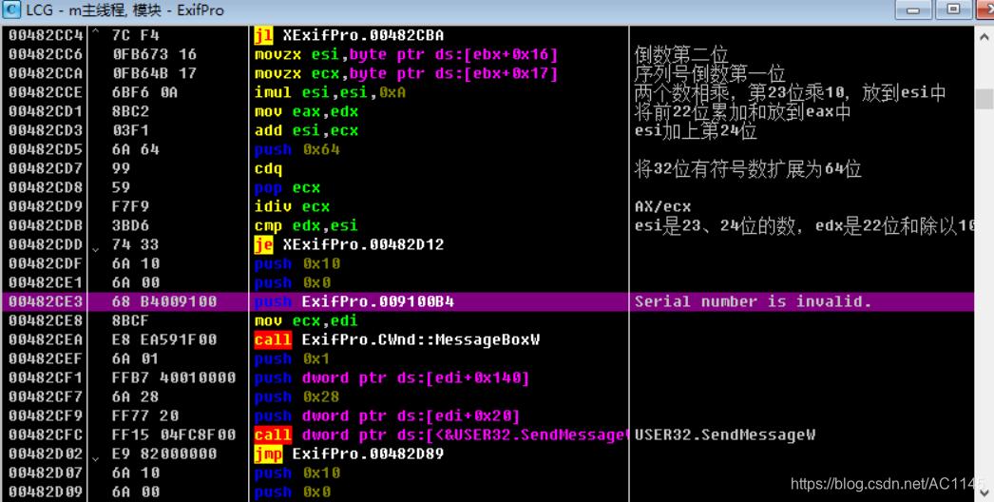This screenshot has height=502, width=994.
Task: Select the push 0x64 instruction
Action: (296, 149)
